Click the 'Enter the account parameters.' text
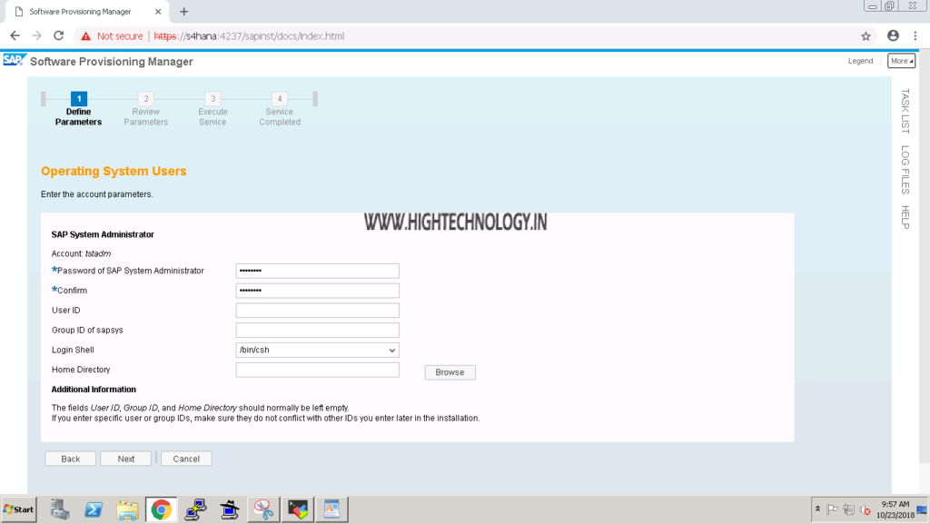This screenshot has width=930, height=524. (x=96, y=194)
